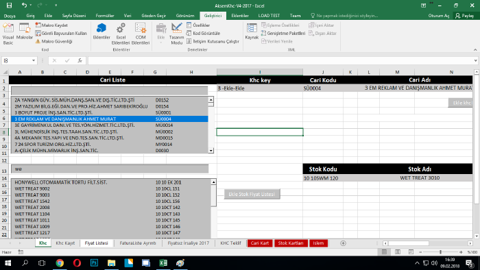
Task: Open the Fiyat Listesi sheet tab
Action: [x=97, y=243]
